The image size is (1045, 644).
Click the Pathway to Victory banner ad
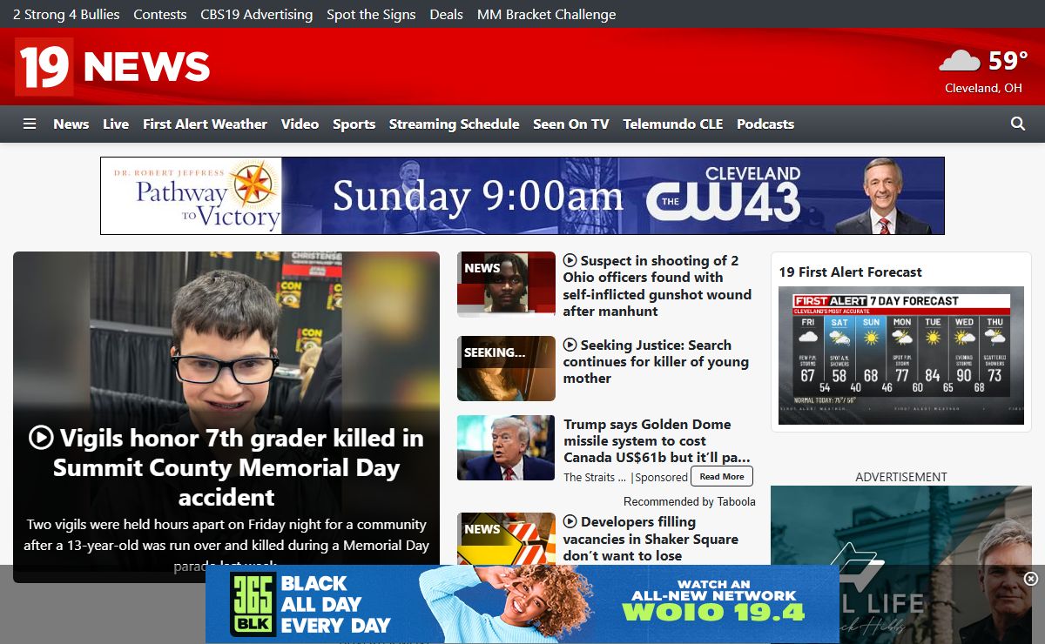522,196
